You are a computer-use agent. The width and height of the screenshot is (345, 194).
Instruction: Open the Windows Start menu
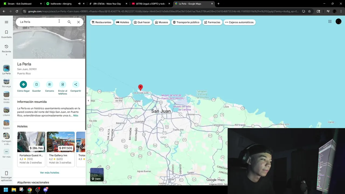coord(6,190)
